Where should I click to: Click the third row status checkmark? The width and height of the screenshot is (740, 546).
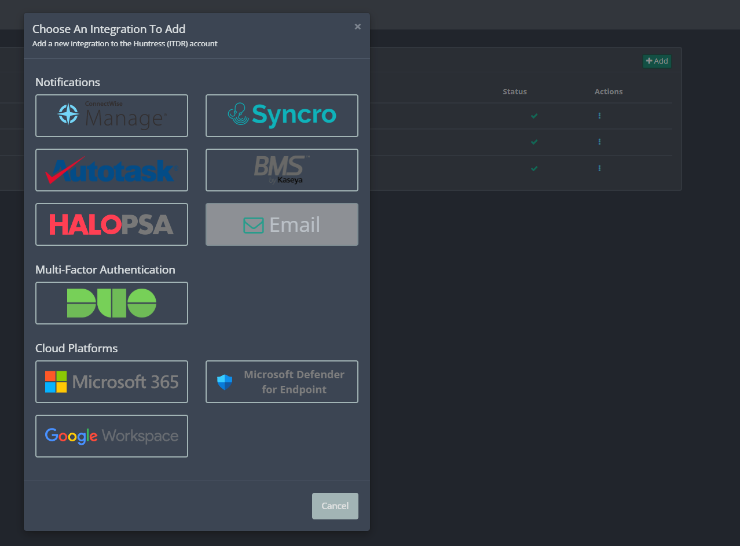click(534, 168)
